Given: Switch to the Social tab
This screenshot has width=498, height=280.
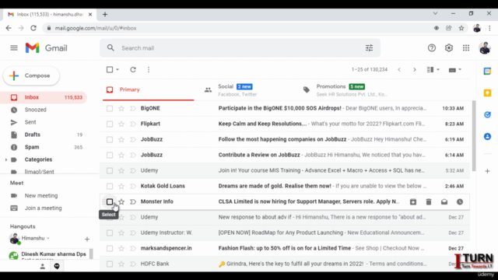Looking at the screenshot, I should (x=247, y=90).
